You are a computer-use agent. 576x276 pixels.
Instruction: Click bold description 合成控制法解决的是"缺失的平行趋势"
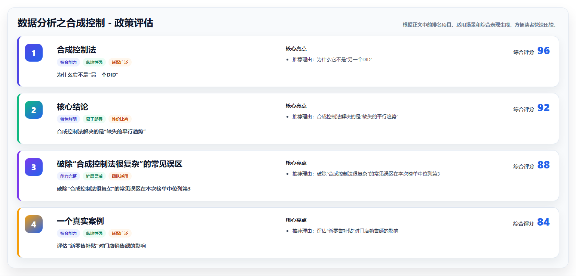point(101,131)
